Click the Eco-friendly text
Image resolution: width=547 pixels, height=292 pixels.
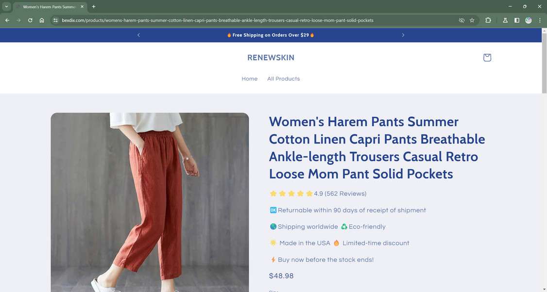click(x=367, y=227)
